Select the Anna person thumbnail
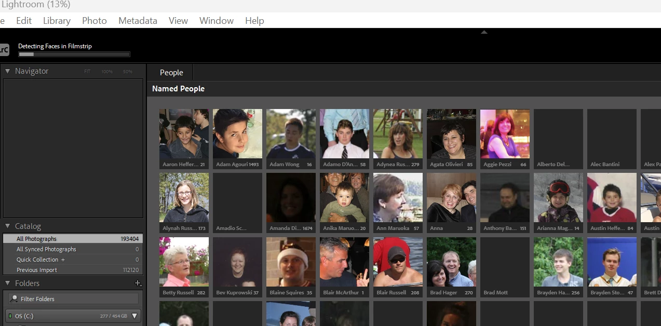This screenshot has height=326, width=661. tap(451, 197)
